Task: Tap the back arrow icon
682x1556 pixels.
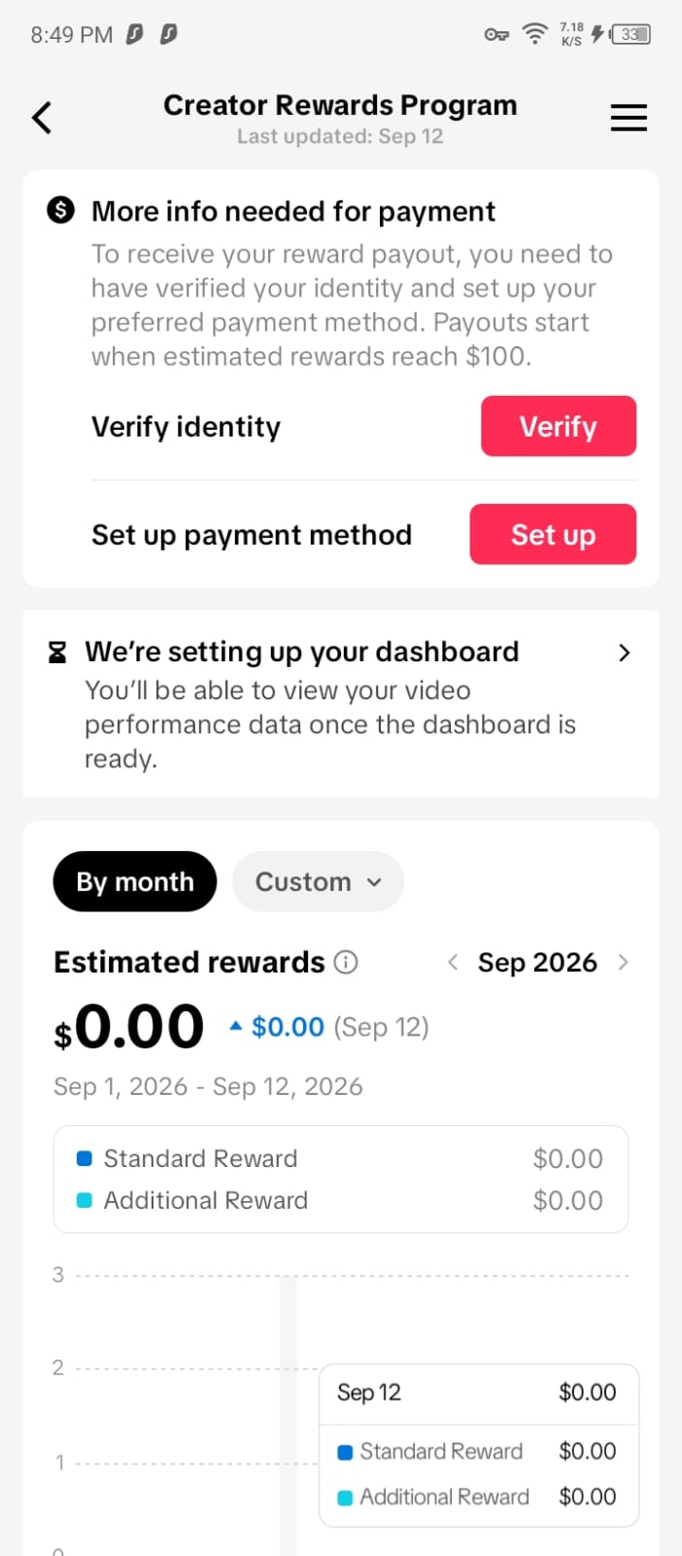Action: (42, 118)
